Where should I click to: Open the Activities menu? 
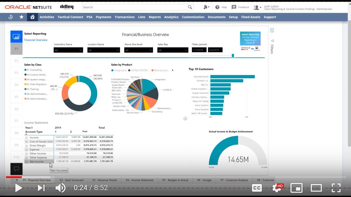(47, 17)
